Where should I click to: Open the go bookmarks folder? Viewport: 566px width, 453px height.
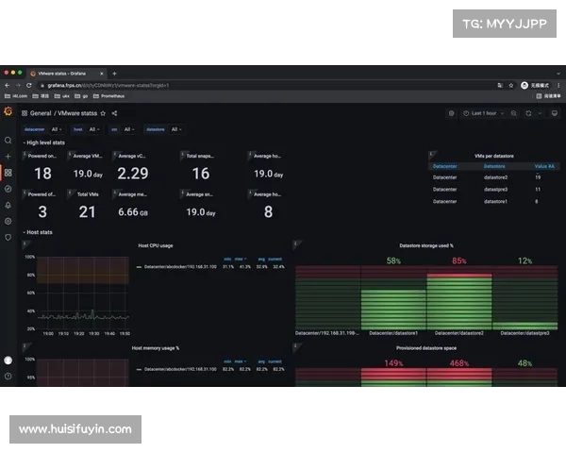click(81, 96)
